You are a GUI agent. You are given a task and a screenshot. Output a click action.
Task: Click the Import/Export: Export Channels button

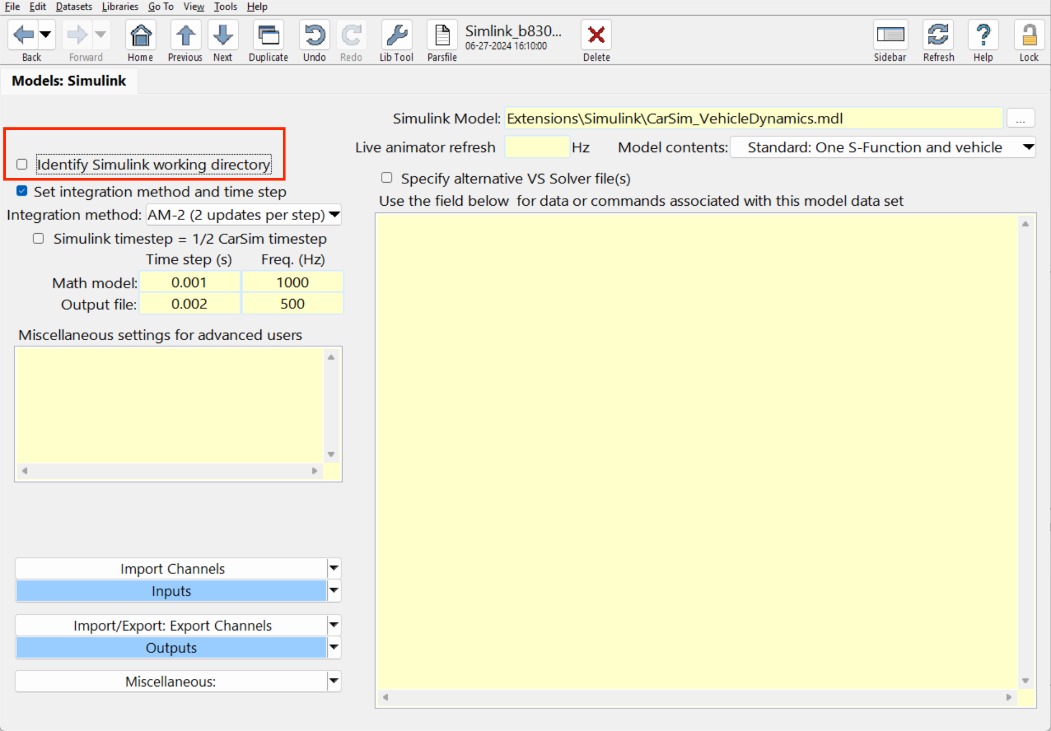[171, 625]
